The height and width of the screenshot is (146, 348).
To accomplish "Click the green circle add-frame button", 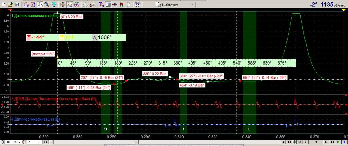I will [x=295, y=142].
